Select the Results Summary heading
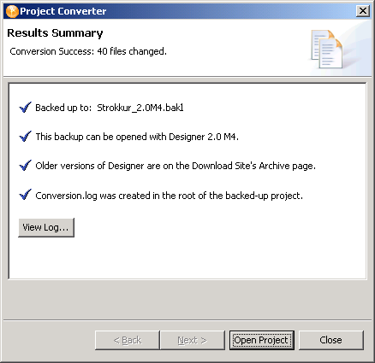This screenshot has height=363, width=375. coord(55,33)
